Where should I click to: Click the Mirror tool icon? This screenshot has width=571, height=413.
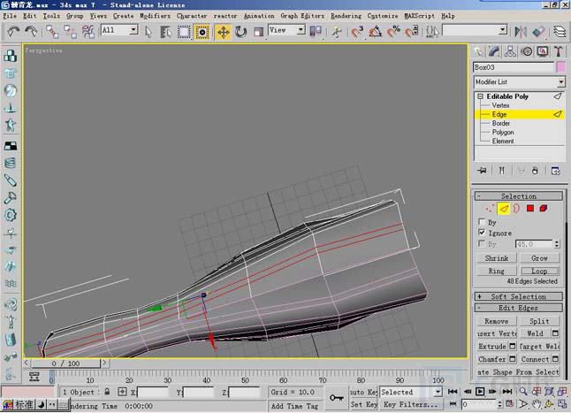click(521, 32)
